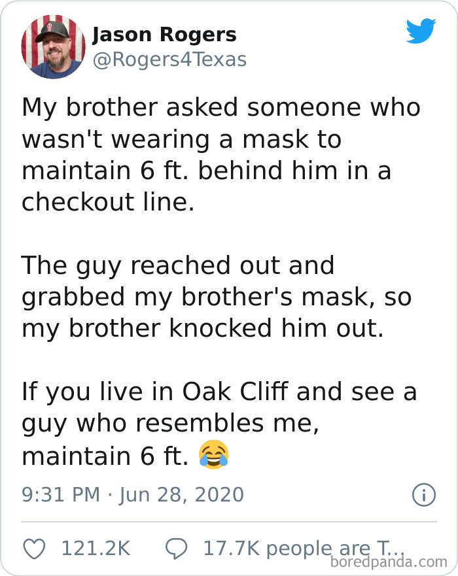Click the 9:31 PM time in the timestamp
This screenshot has height=576, width=458.
[x=61, y=494]
